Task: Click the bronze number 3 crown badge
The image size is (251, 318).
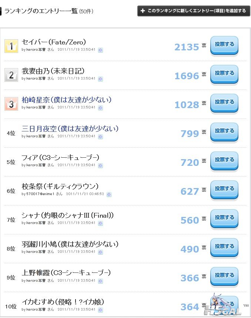Action: [x=11, y=104]
